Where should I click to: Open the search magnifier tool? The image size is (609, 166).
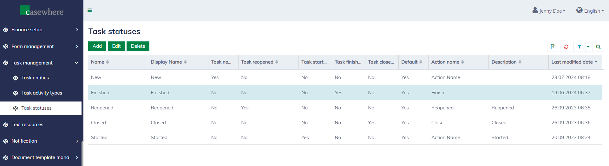click(x=598, y=47)
